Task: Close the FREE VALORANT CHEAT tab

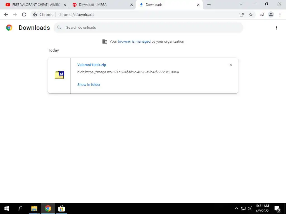Action: (65, 5)
